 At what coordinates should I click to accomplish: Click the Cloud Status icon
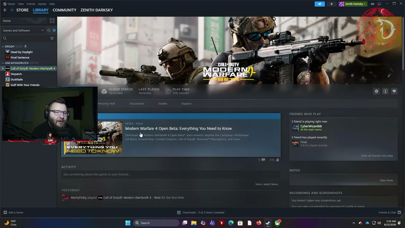click(x=104, y=91)
